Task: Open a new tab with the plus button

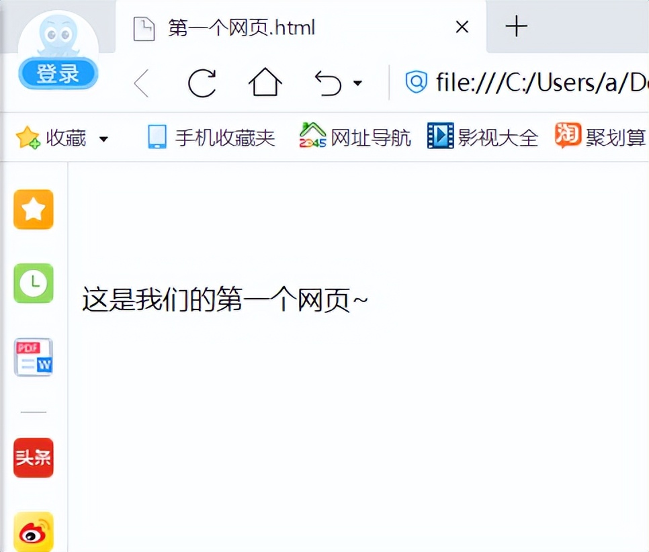Action: pyautogui.click(x=515, y=27)
